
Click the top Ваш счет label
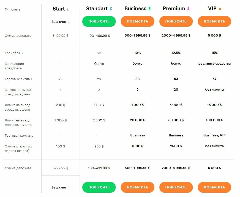pos(59,22)
